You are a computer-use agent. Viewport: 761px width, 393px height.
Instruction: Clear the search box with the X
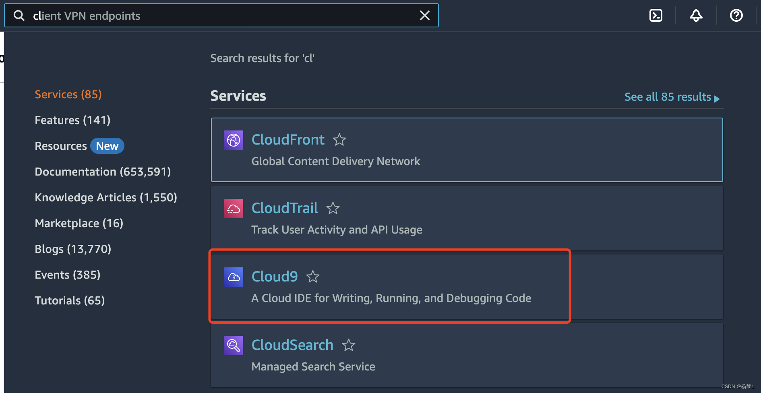(x=425, y=15)
